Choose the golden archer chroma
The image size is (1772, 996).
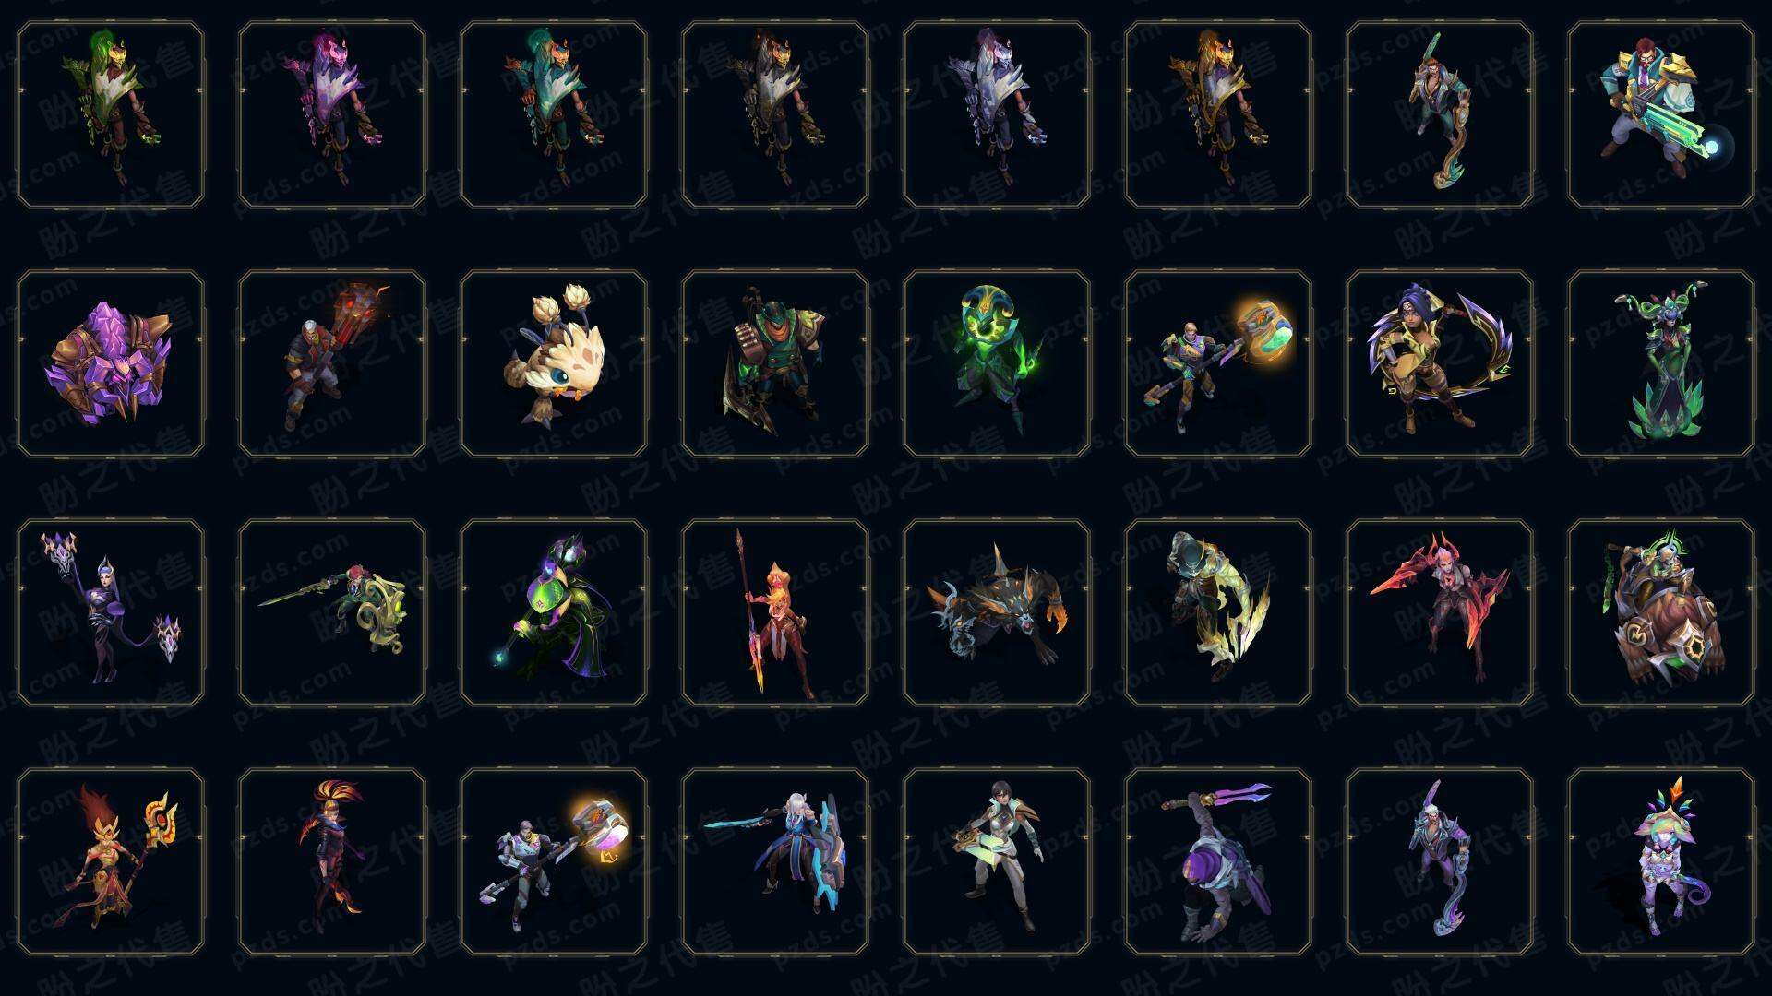tap(1218, 114)
